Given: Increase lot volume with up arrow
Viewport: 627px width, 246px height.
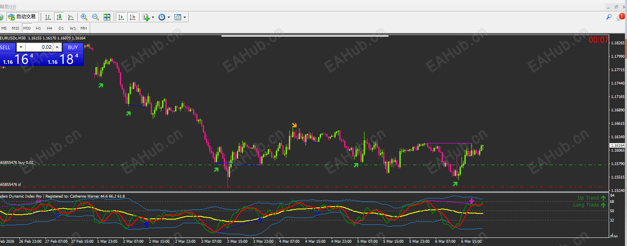Looking at the screenshot, I should coord(57,47).
